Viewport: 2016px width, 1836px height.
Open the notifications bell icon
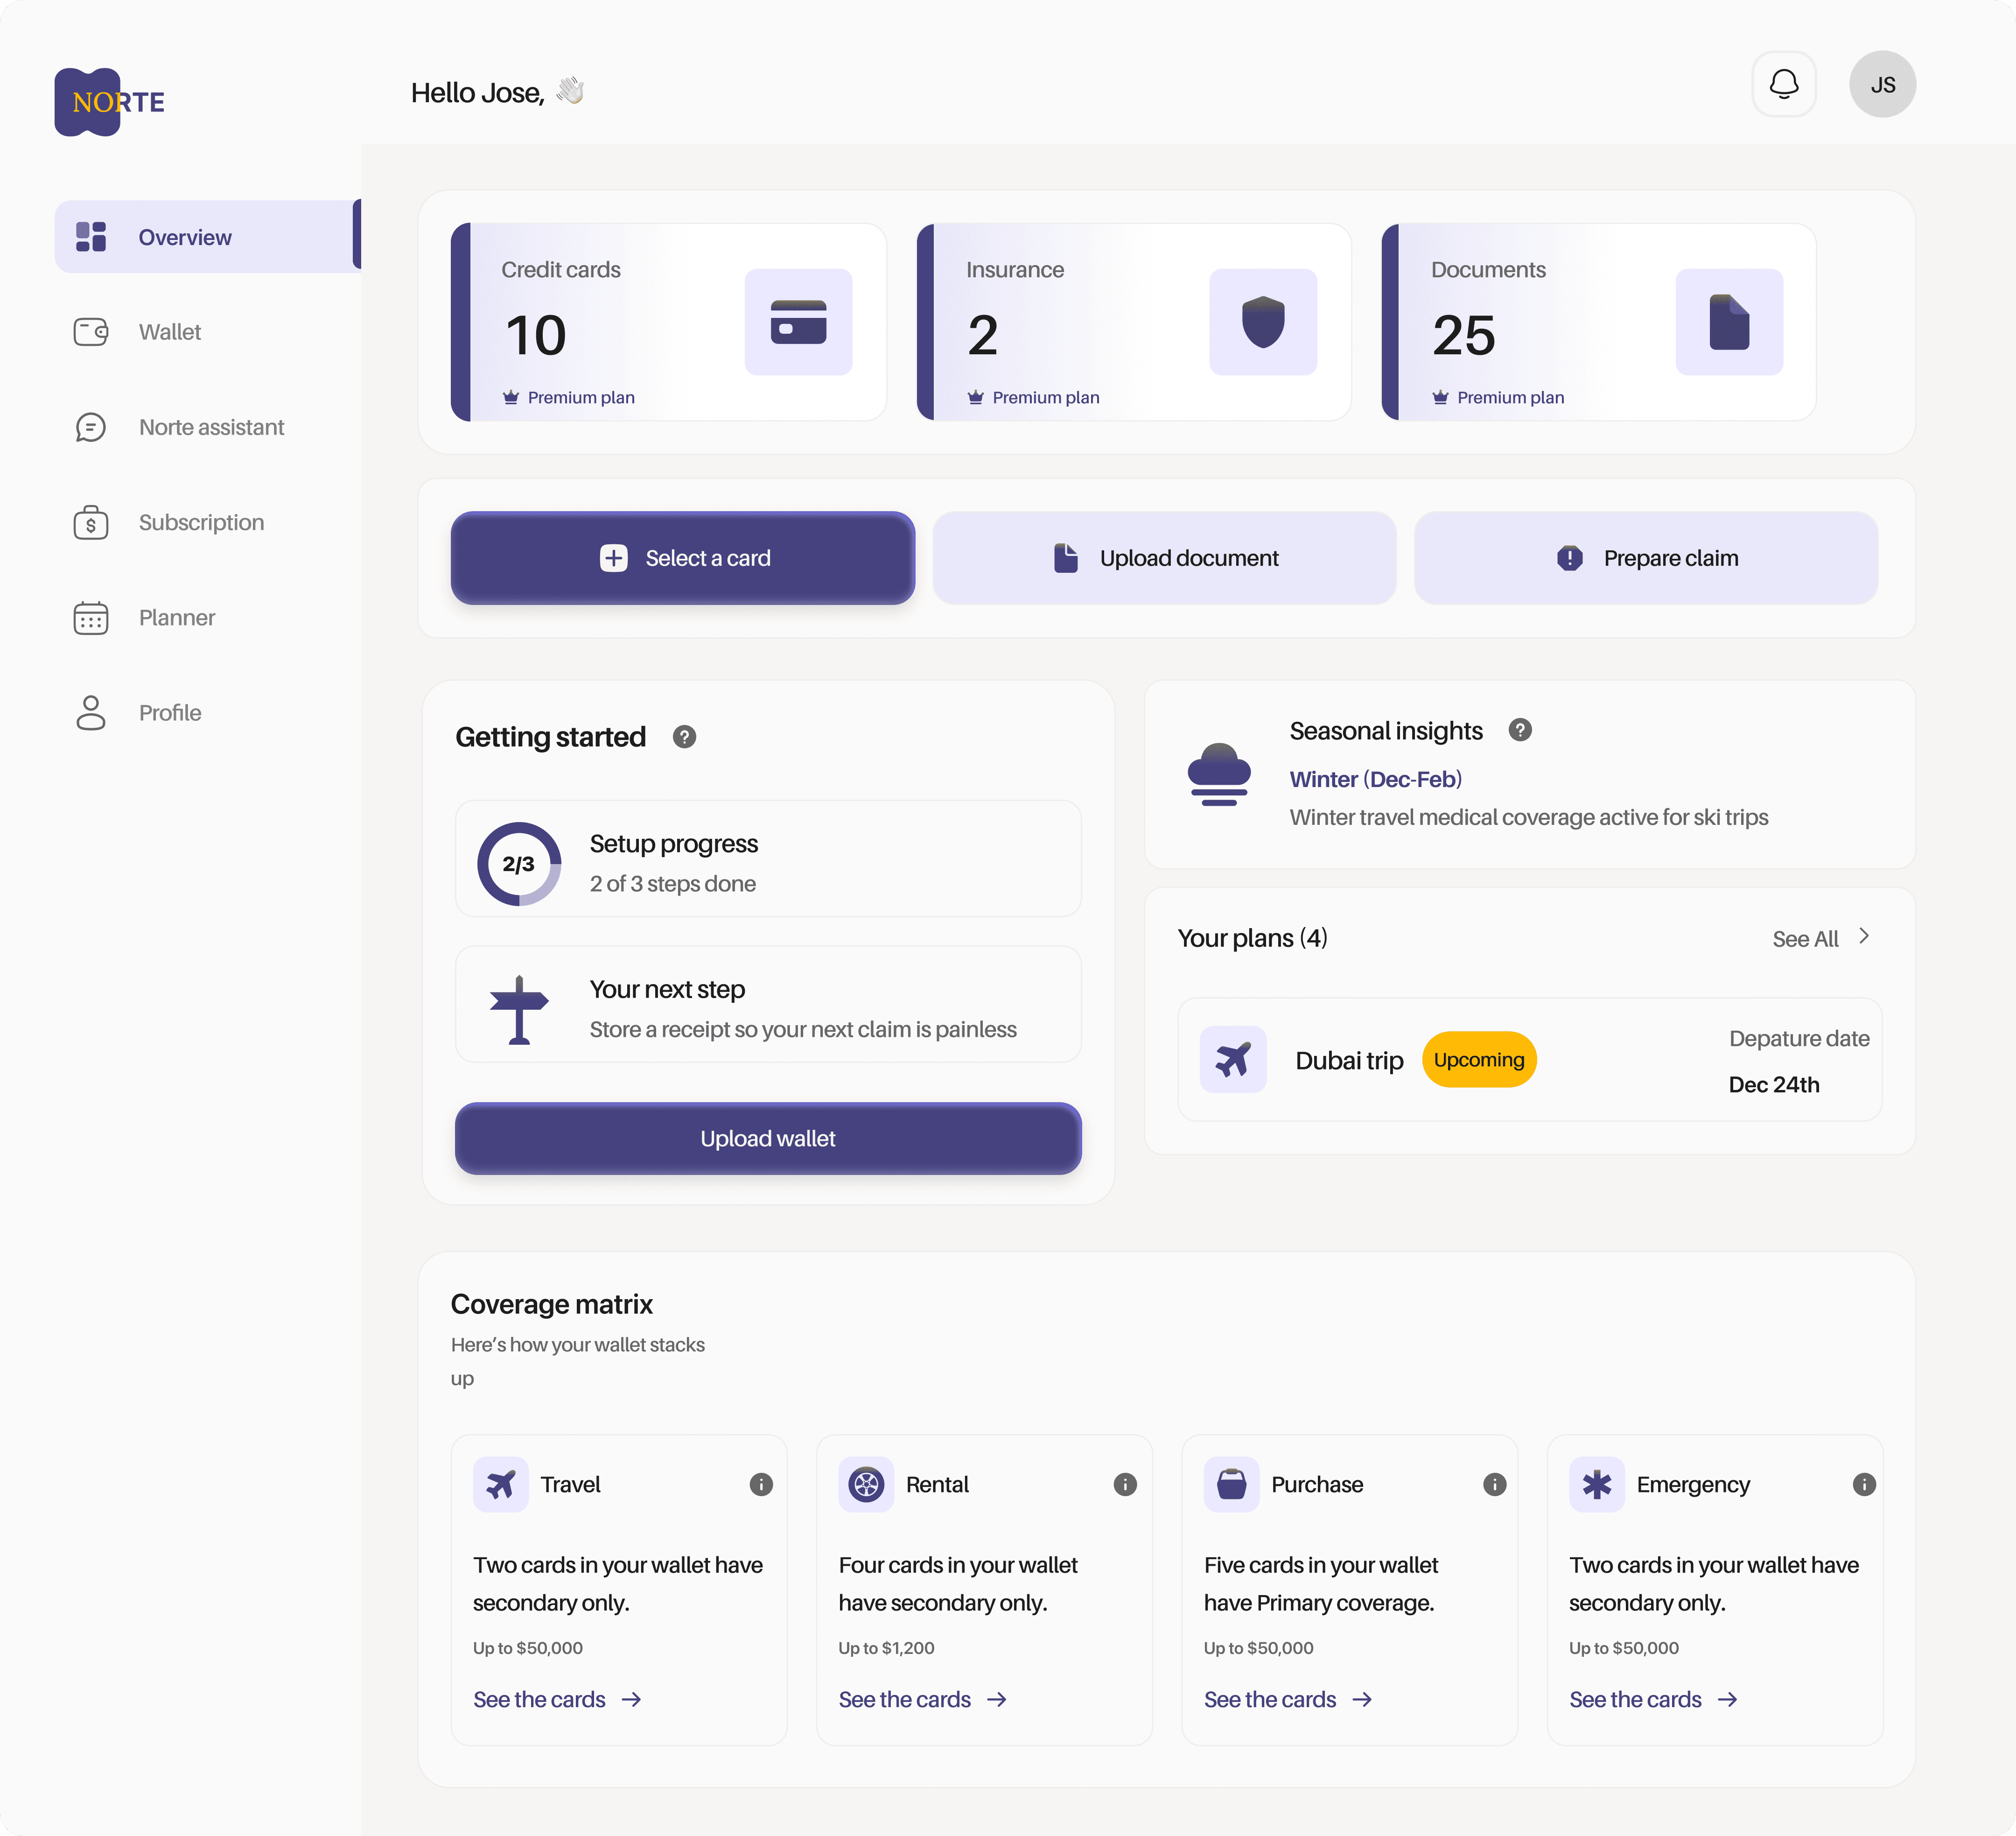coord(1783,84)
